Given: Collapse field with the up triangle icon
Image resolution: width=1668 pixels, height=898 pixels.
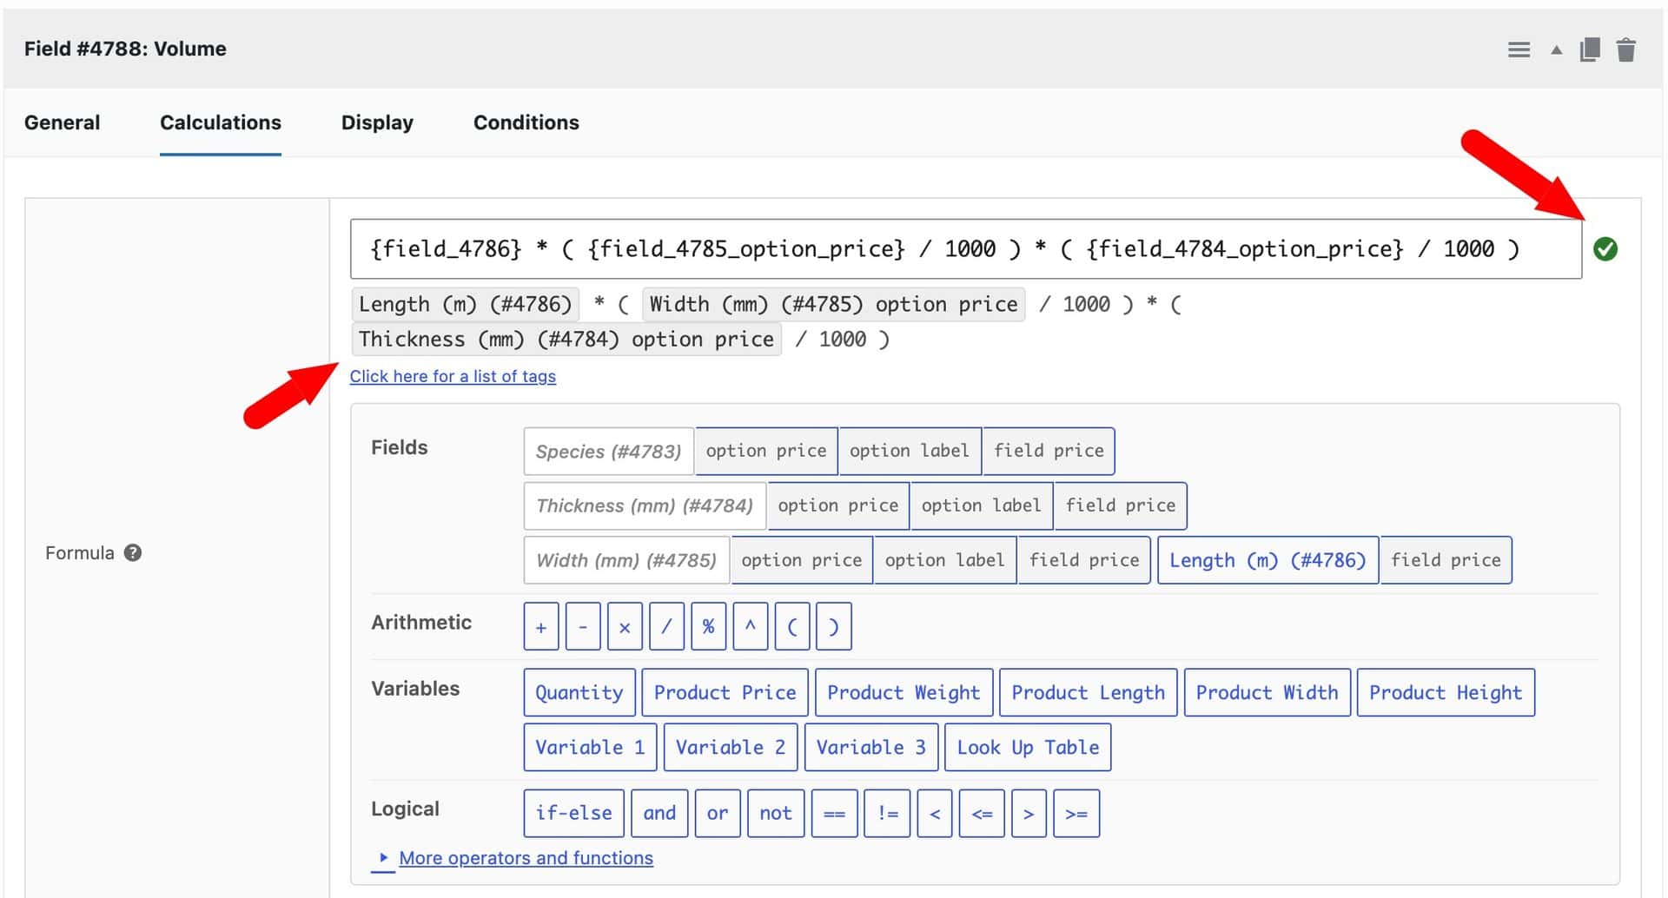Looking at the screenshot, I should click(x=1556, y=50).
